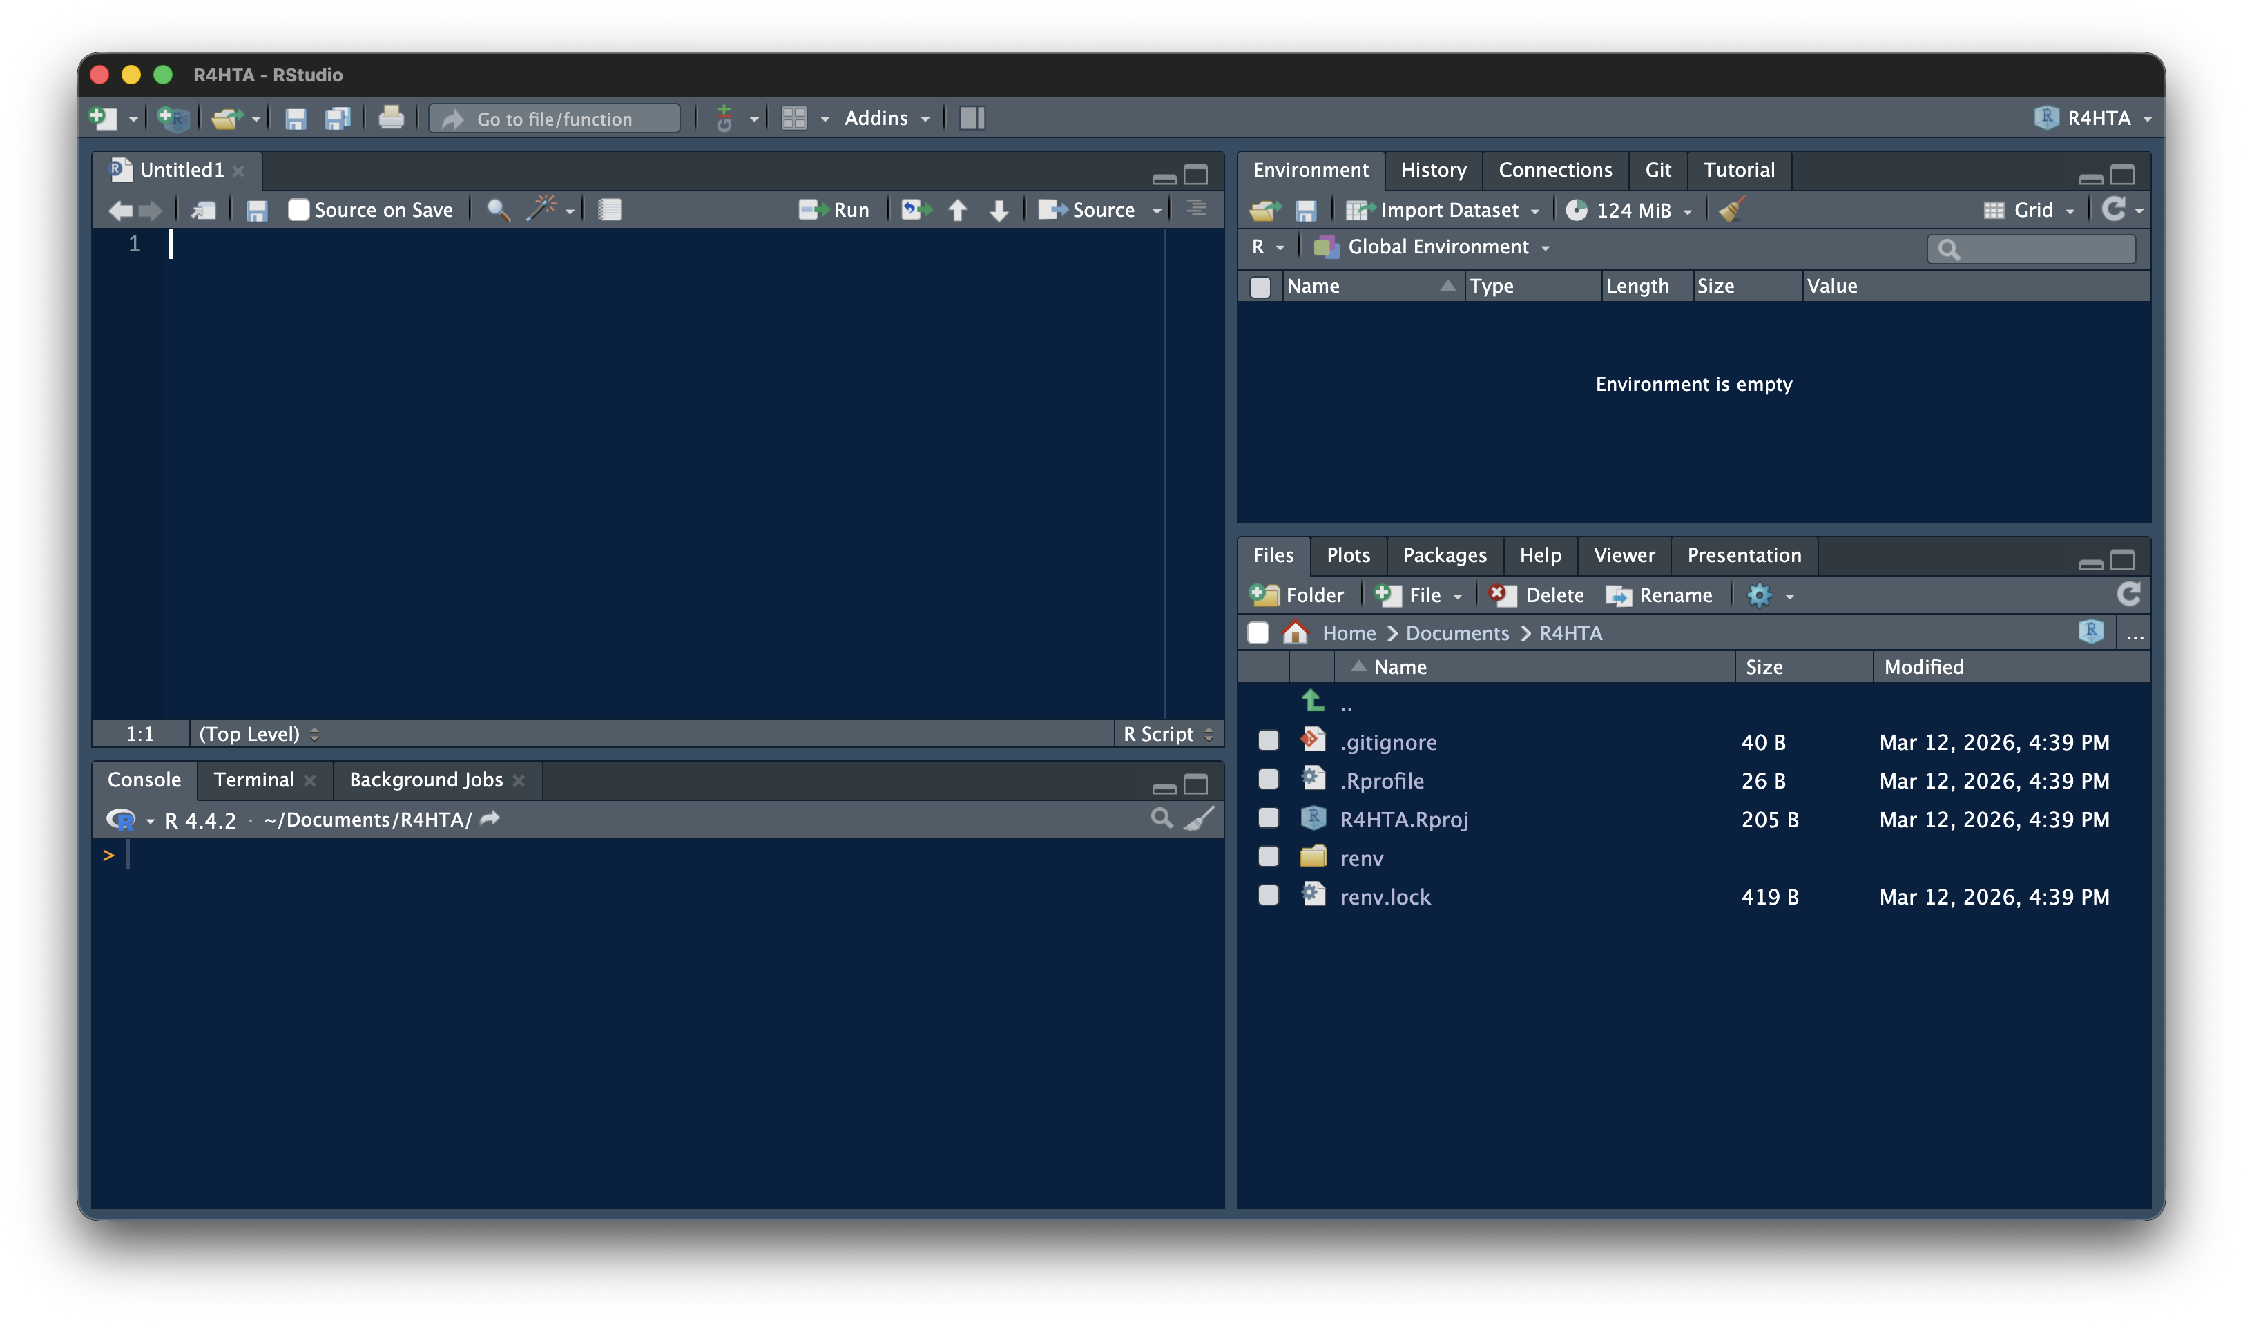This screenshot has height=1323, width=2243.
Task: Click the Run button in editor
Action: coord(834,209)
